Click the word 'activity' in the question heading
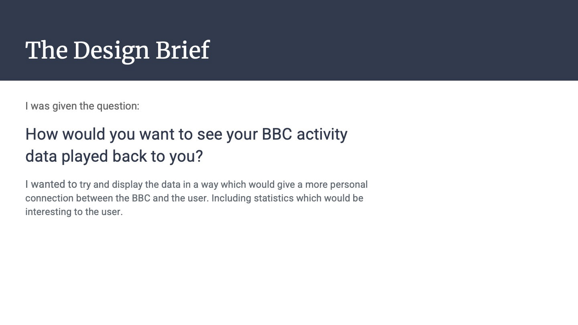Viewport: 578px width, 325px height. [x=322, y=134]
